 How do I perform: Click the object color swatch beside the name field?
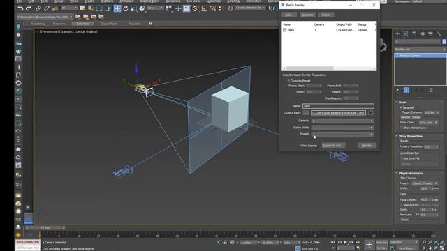(x=444, y=42)
